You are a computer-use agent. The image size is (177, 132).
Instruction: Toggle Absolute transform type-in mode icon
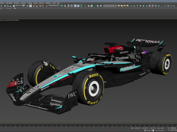pos(132,128)
